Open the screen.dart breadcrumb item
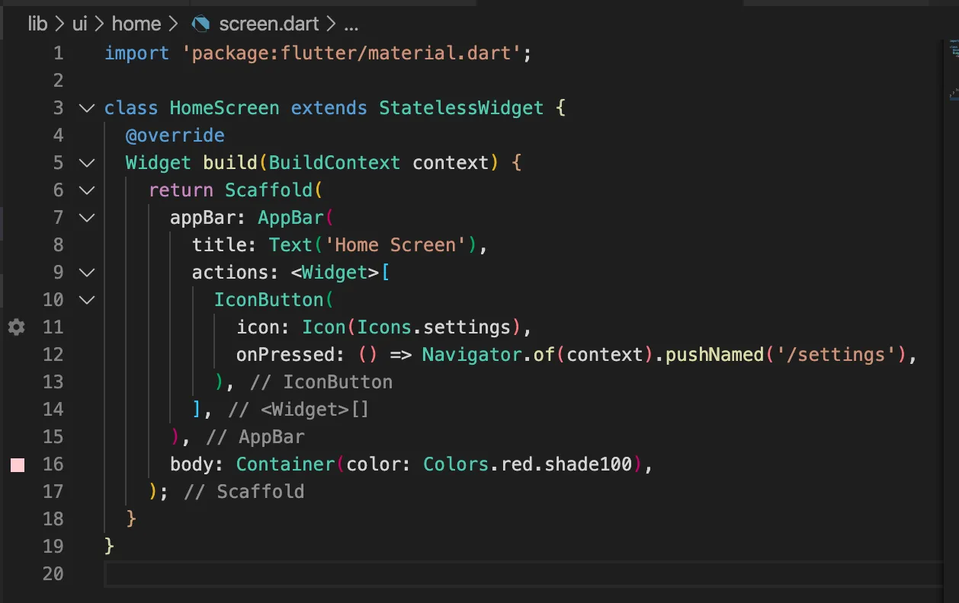Screen dimensions: 959x603 268,24
